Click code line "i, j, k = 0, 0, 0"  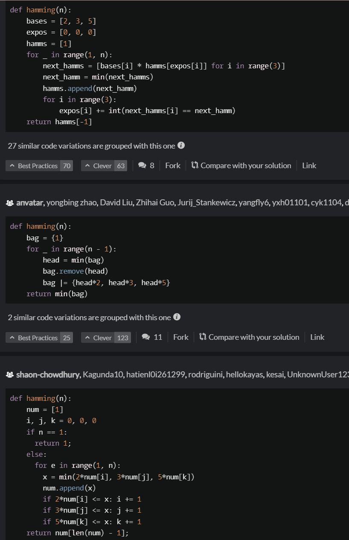pos(61,421)
